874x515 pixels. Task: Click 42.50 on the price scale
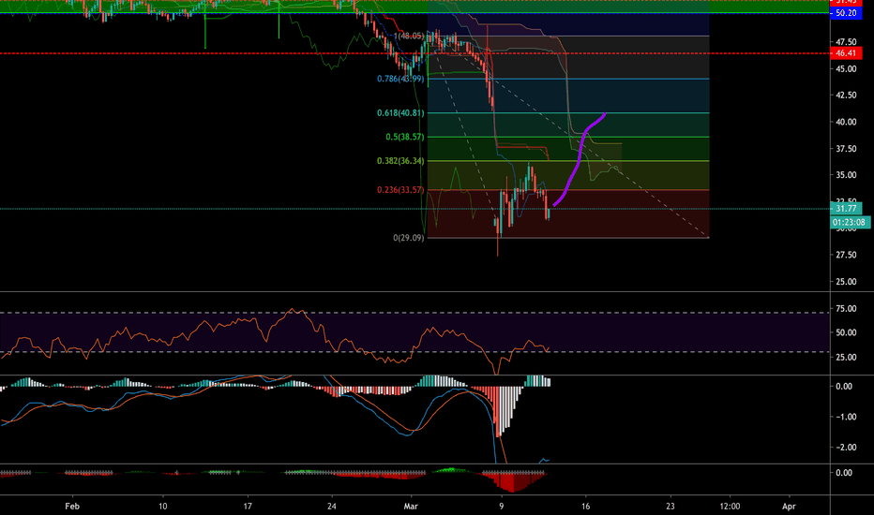(x=846, y=96)
